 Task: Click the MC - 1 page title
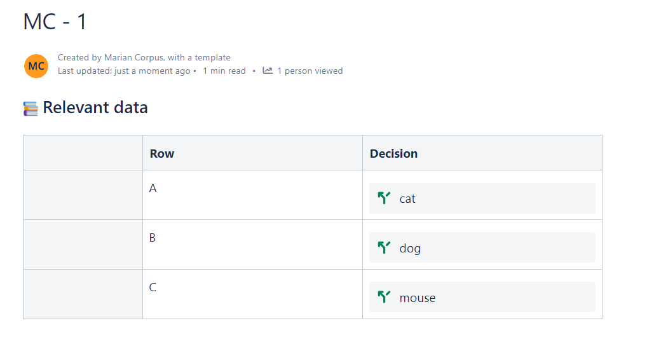(55, 22)
